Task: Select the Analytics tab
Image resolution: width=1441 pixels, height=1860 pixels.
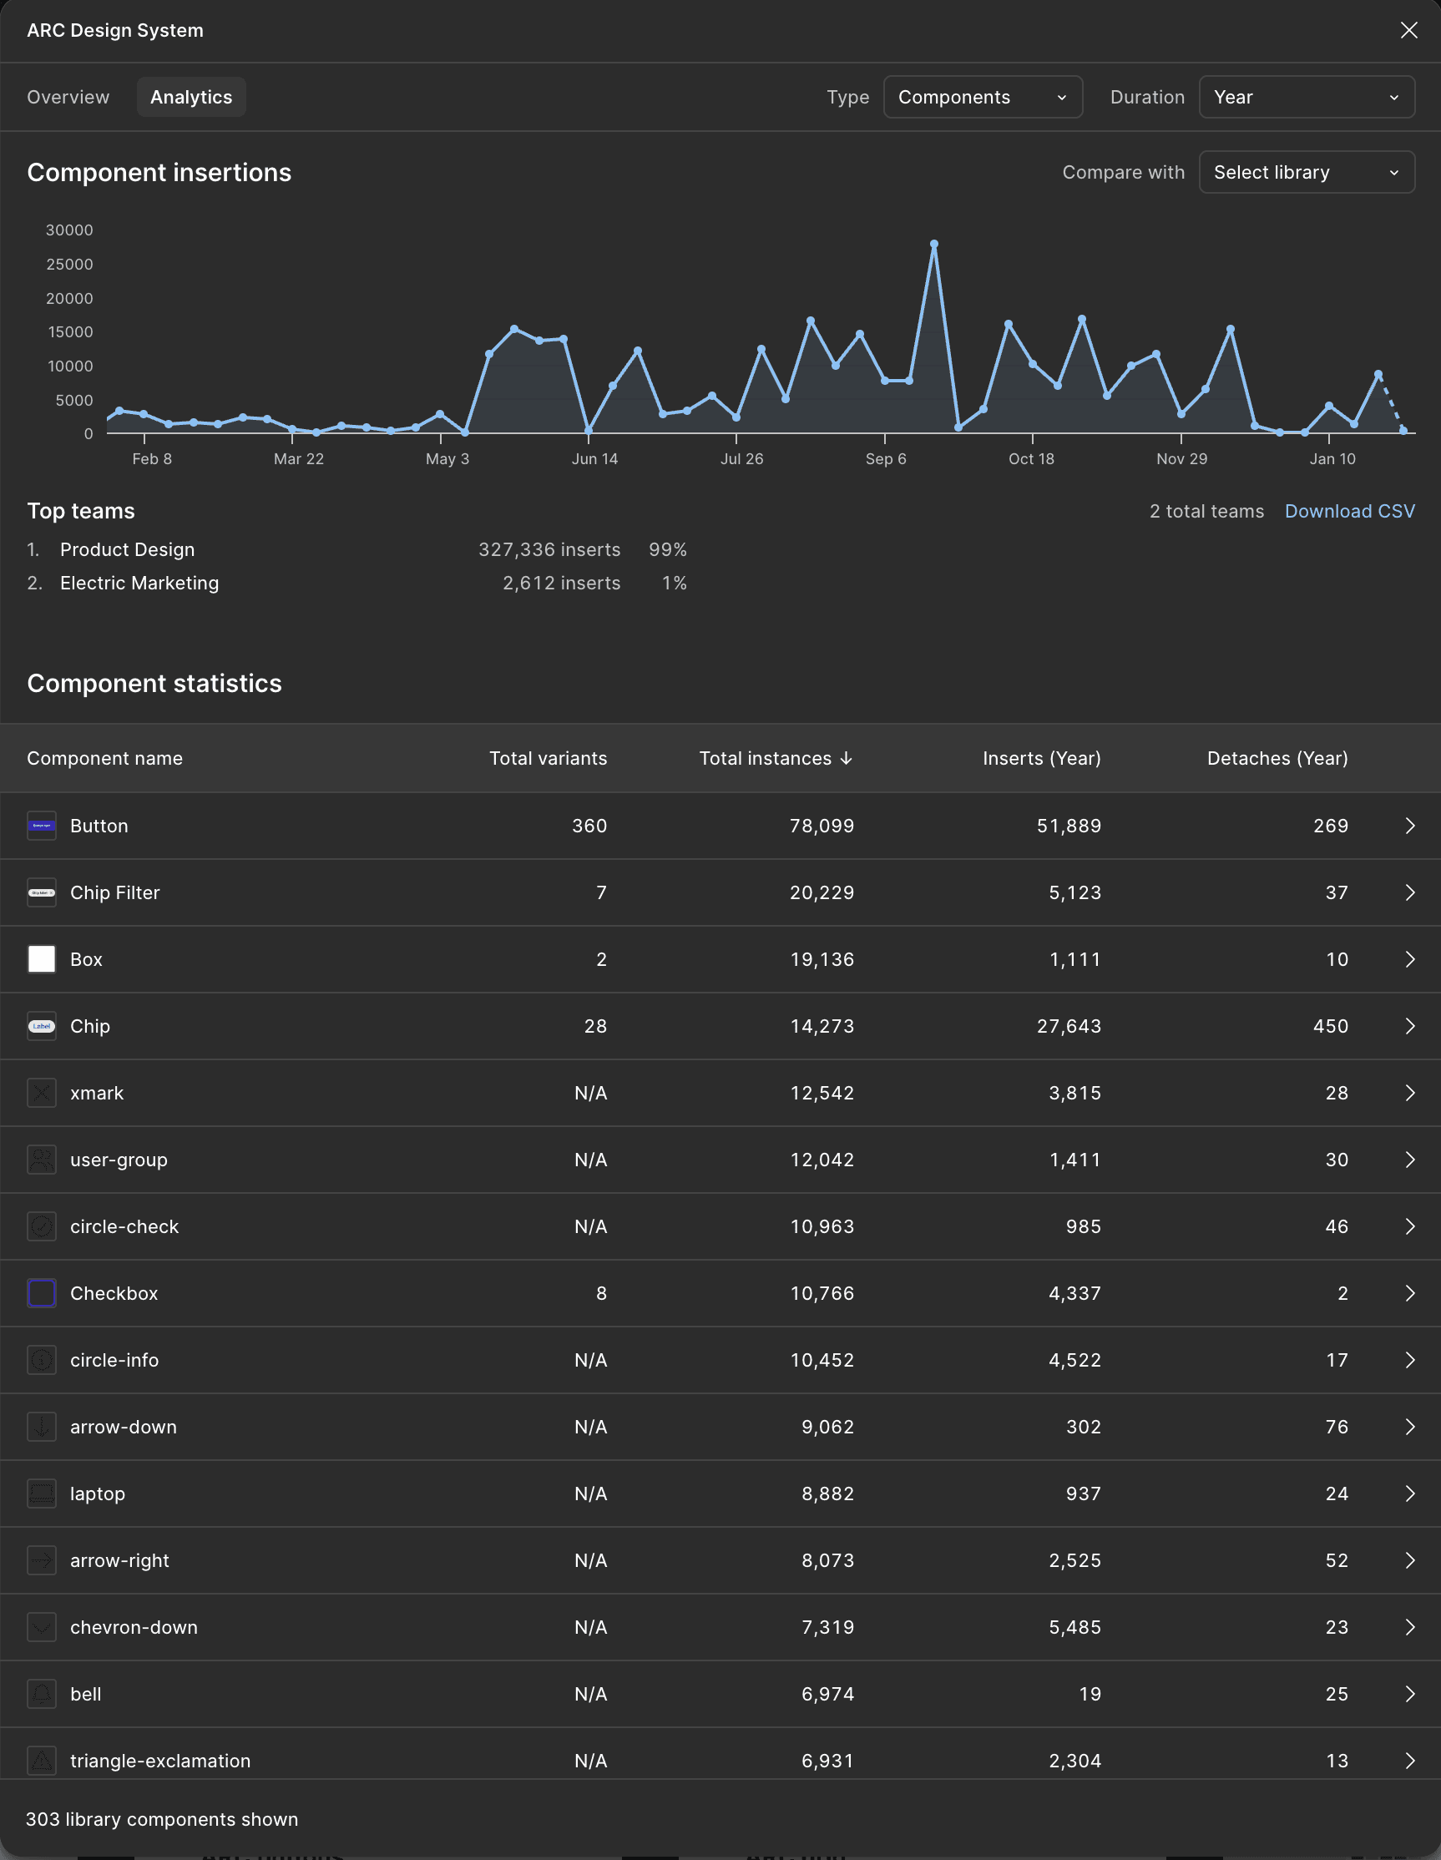Action: [x=191, y=97]
